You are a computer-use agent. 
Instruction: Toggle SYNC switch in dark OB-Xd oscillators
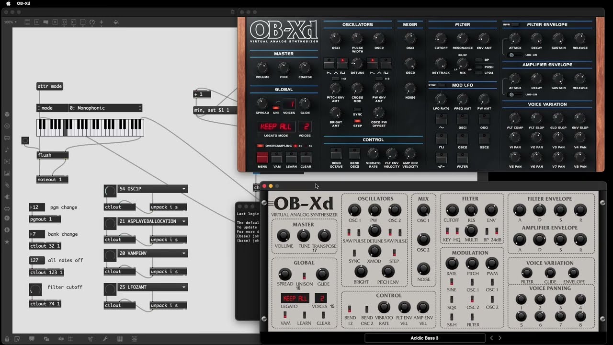coord(357,109)
